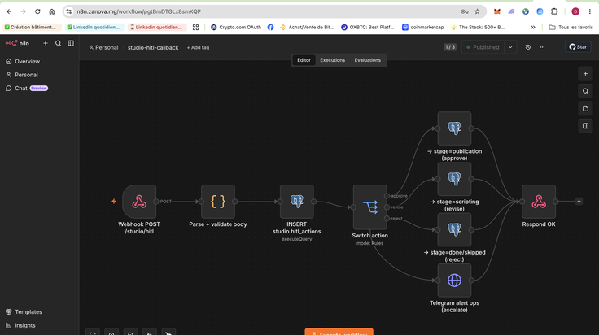Viewport: 599px width, 335px height.
Task: Open the OXBTC: Best Platf... bookmark
Action: coord(368,27)
